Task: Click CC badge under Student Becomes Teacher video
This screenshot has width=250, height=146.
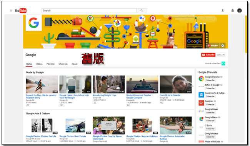Action: point(128,105)
